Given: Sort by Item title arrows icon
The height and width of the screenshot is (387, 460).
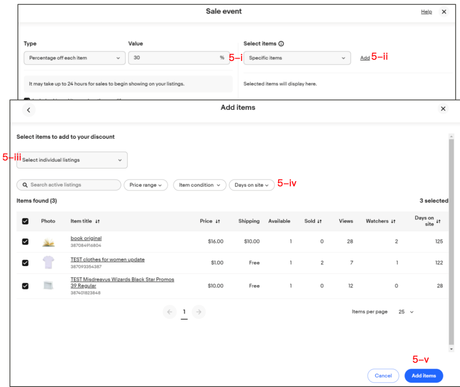Looking at the screenshot, I should tap(98, 221).
